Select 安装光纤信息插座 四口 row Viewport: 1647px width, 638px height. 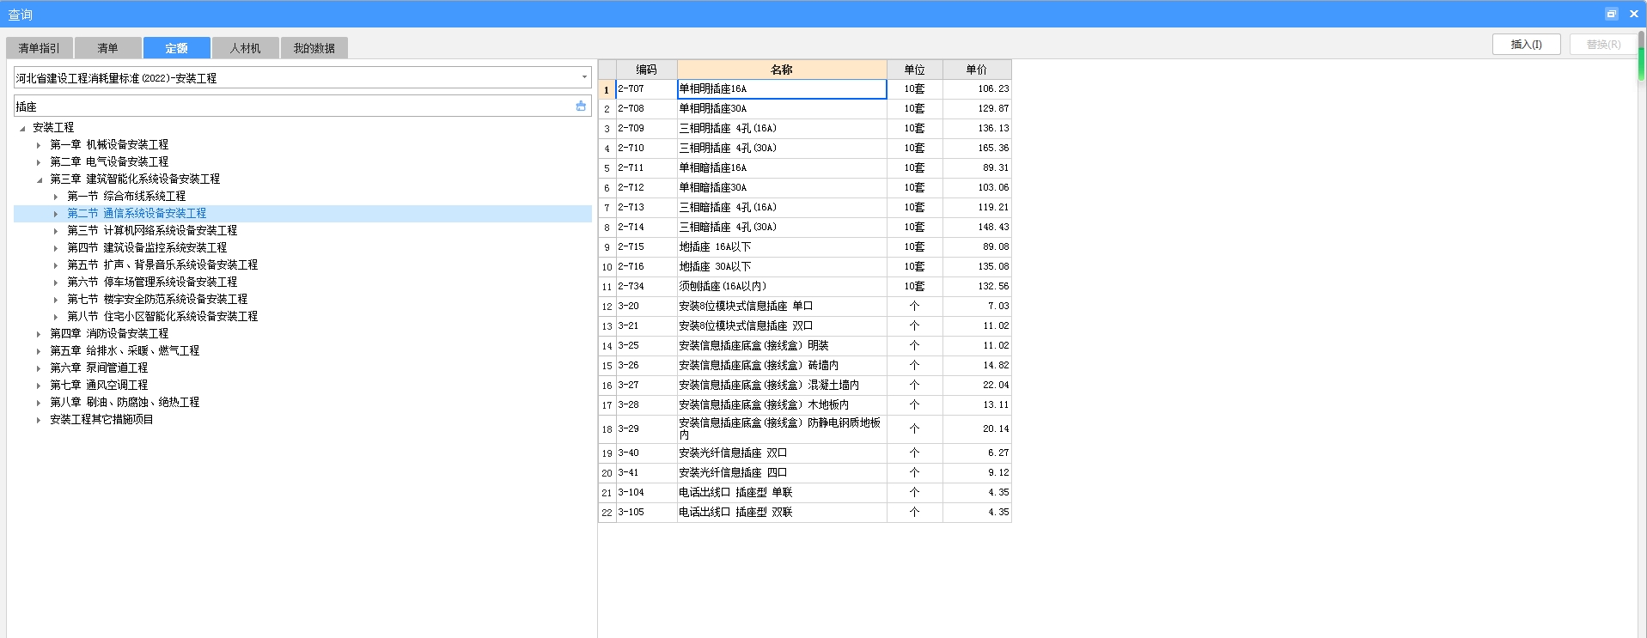782,472
